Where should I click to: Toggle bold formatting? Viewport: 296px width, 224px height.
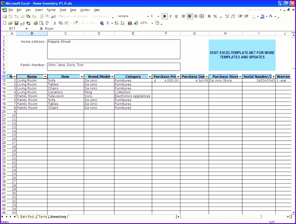[164, 16]
